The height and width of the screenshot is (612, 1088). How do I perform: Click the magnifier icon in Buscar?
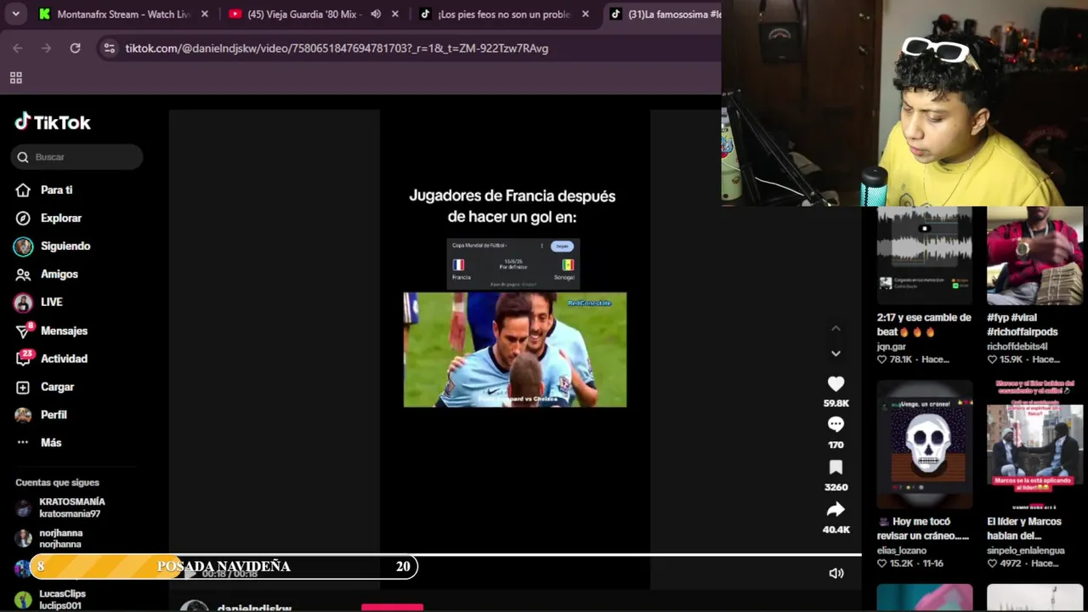pos(23,156)
